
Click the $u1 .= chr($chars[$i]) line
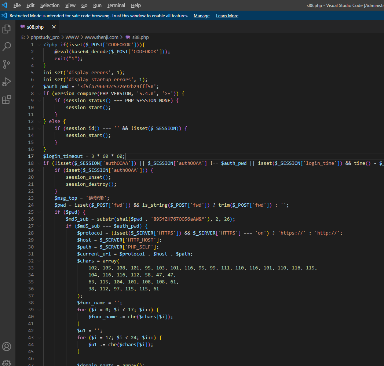coord(121,345)
